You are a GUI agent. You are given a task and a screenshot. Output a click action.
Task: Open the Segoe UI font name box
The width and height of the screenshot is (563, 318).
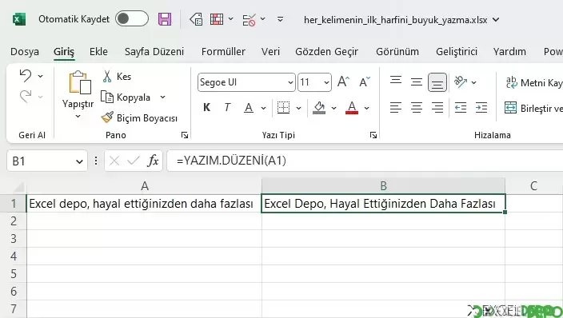(x=246, y=82)
